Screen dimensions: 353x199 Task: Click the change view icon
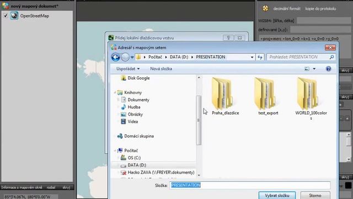(307, 69)
